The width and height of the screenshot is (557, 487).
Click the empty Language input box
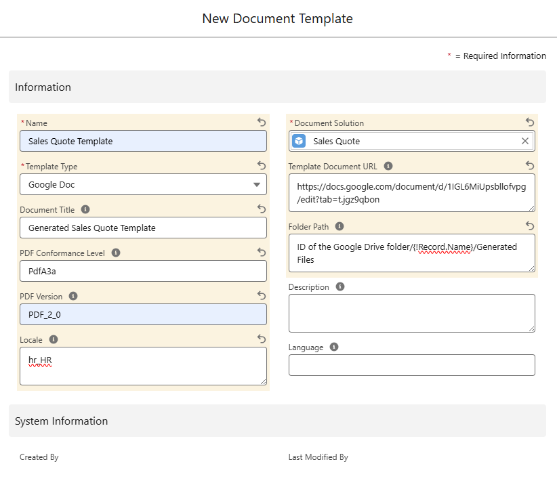[411, 365]
